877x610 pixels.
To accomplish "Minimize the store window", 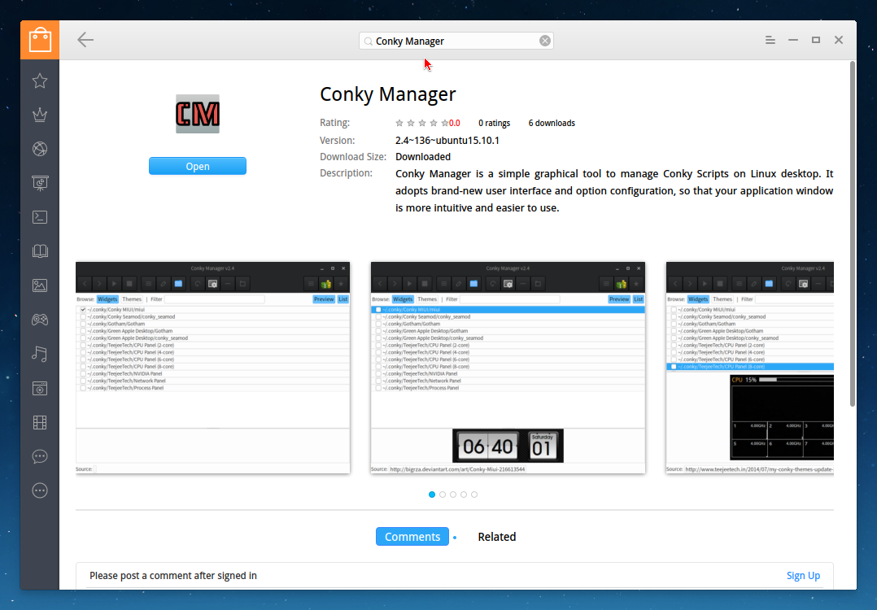I will click(793, 40).
